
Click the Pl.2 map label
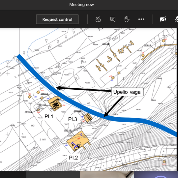point(74,158)
